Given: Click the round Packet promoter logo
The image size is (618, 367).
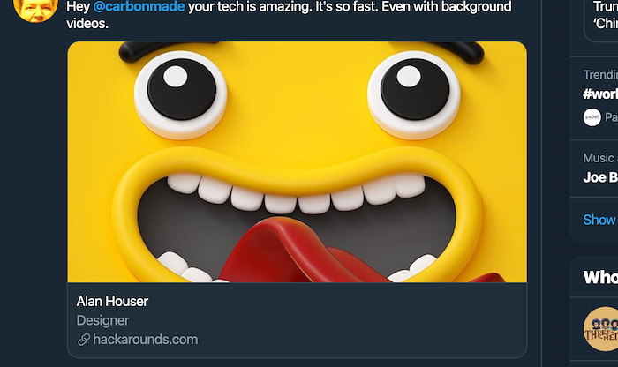Looking at the screenshot, I should click(592, 116).
